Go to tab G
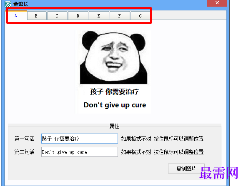This screenshot has height=186, width=246. pos(141,16)
